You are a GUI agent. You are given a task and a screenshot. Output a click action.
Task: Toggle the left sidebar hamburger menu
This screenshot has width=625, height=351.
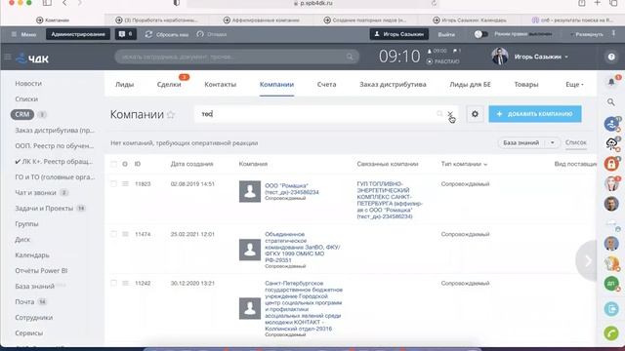(7, 57)
